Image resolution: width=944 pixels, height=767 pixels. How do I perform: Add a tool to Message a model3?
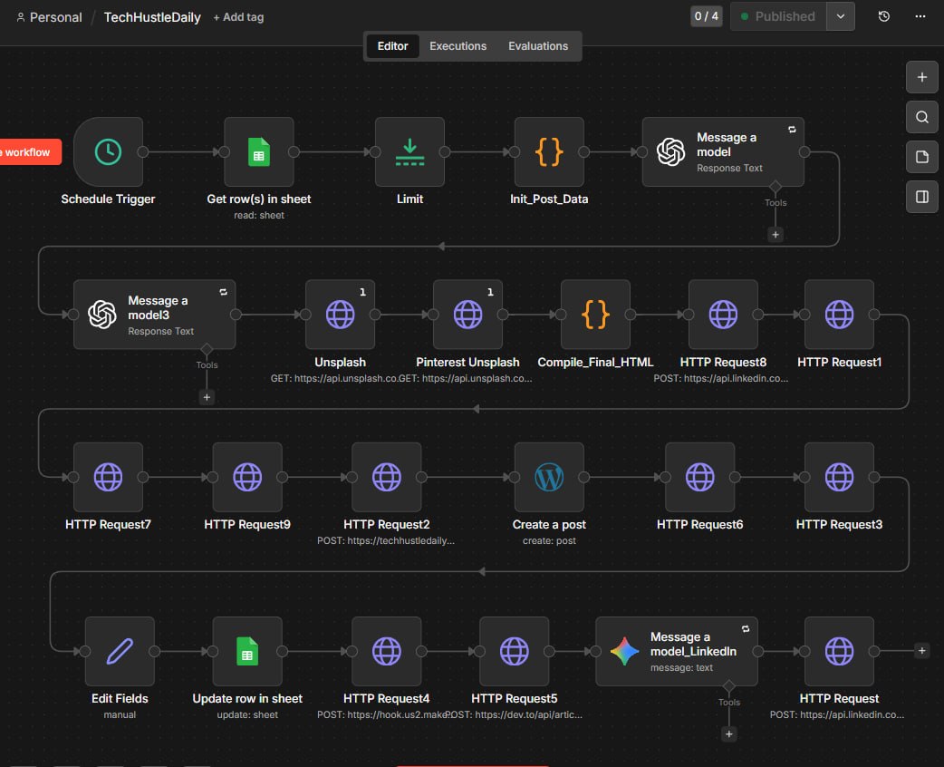207,397
